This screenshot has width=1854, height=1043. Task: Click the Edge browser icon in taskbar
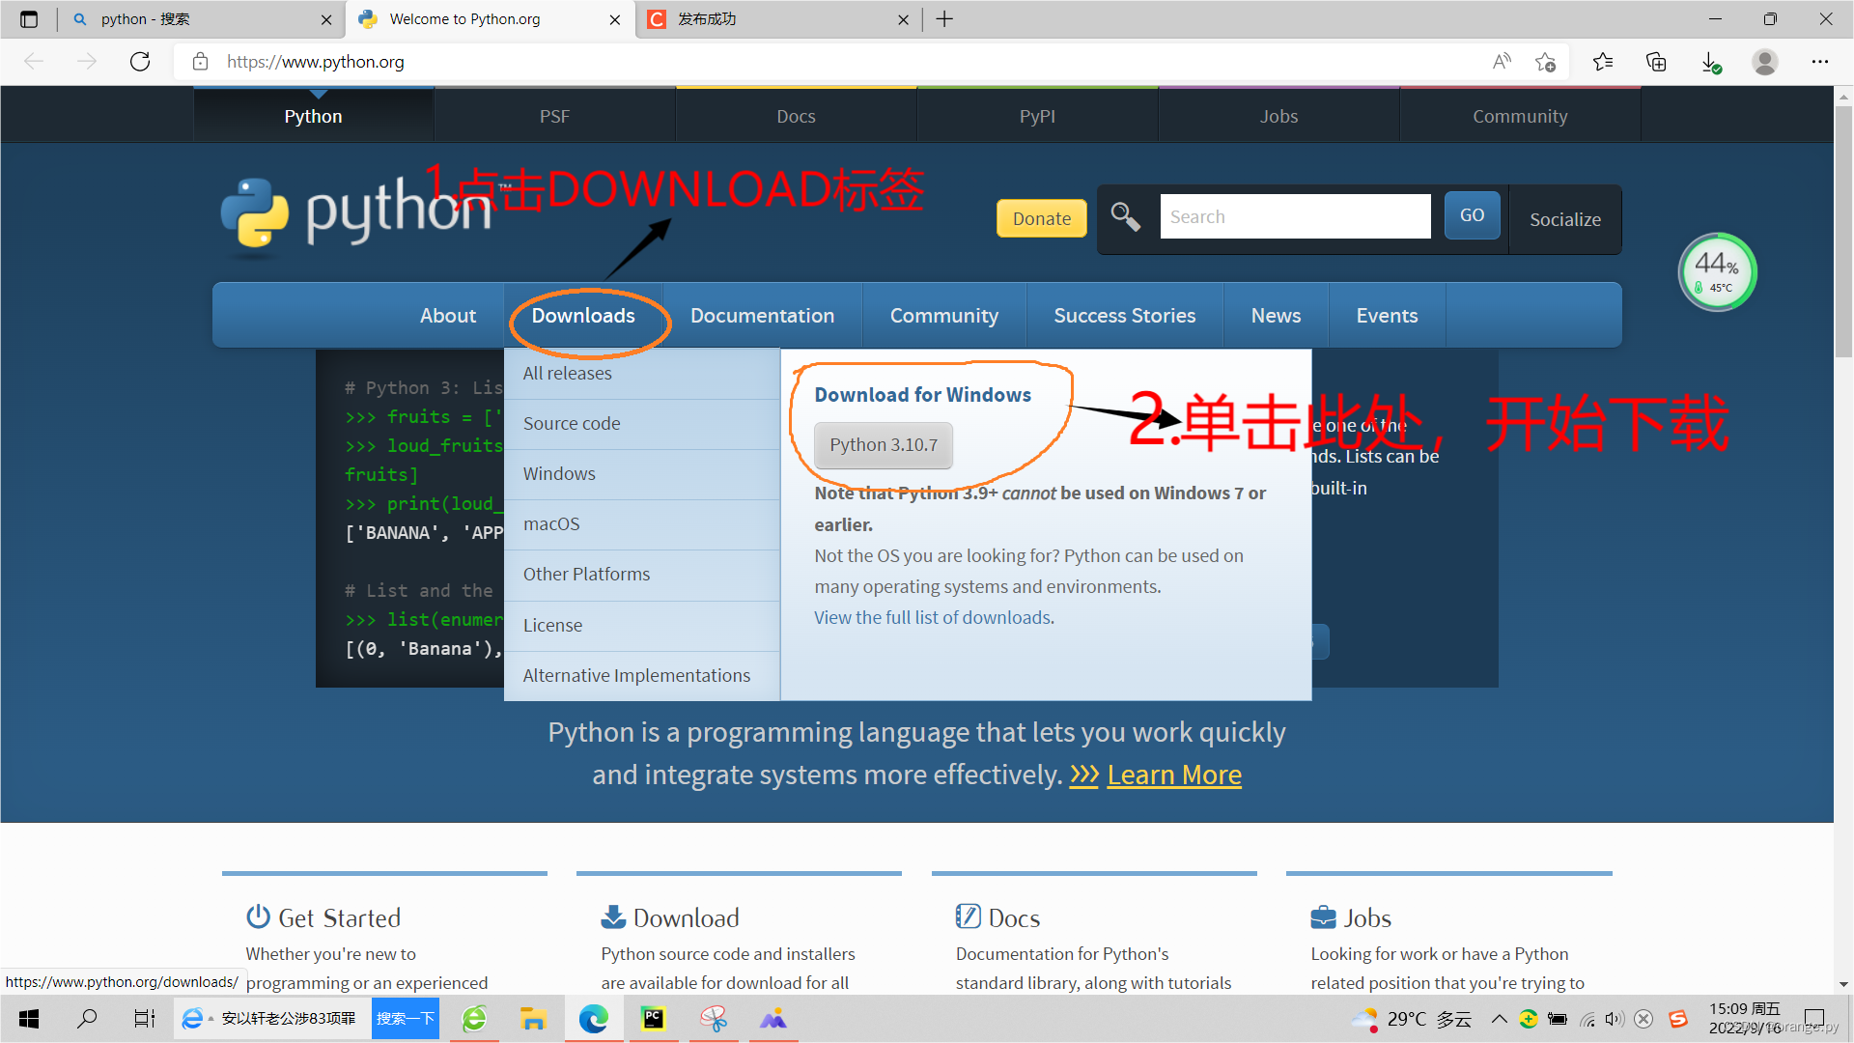[594, 1018]
